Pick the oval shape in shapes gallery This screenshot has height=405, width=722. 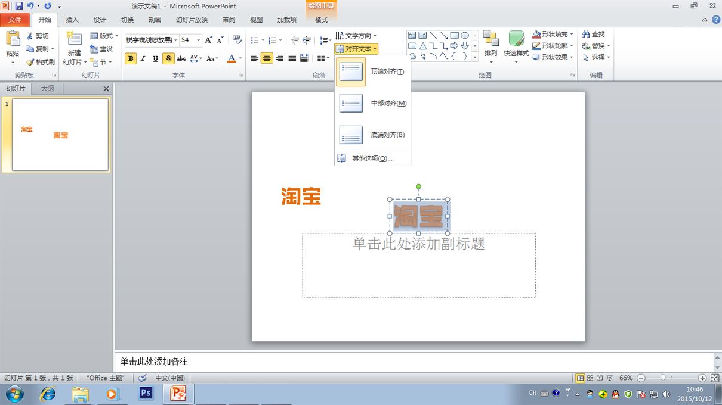tap(465, 35)
